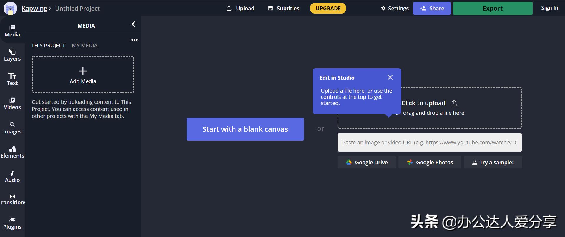Screen dimensions: 565x237
Task: Click the image or video URL field
Action: click(x=429, y=143)
